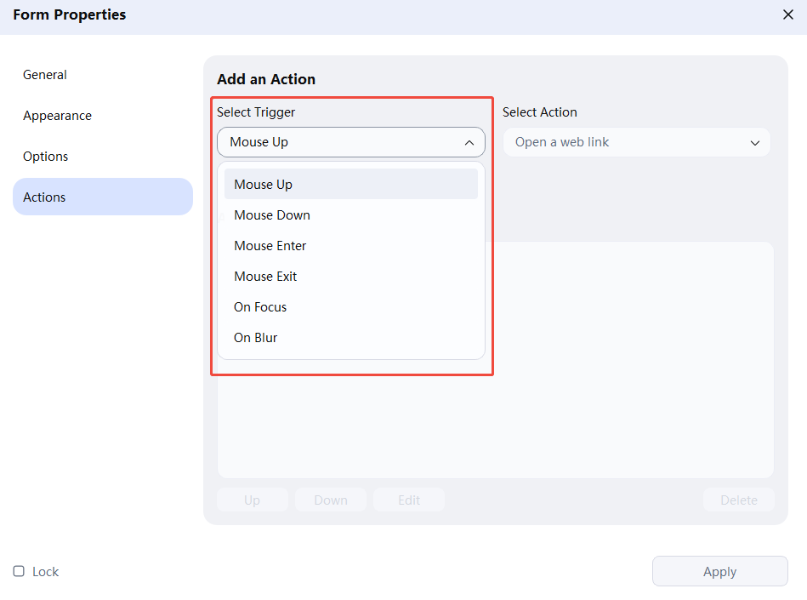Select On Blur from the list

pyautogui.click(x=256, y=338)
